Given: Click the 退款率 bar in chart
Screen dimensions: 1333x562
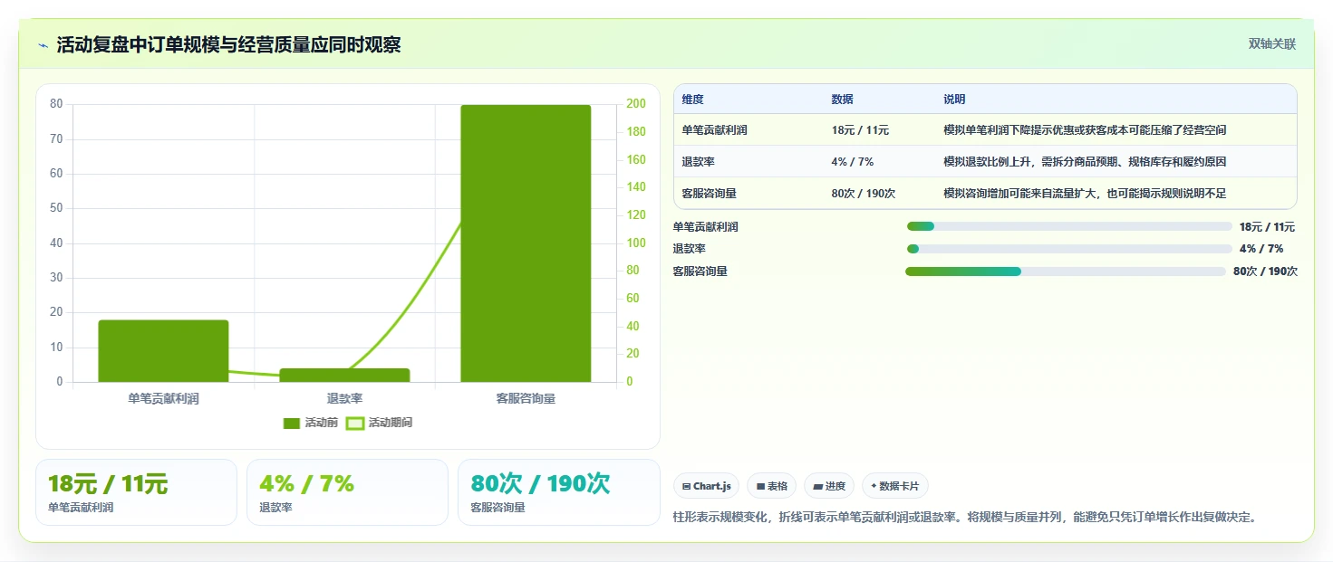Looking at the screenshot, I should pyautogui.click(x=344, y=376).
